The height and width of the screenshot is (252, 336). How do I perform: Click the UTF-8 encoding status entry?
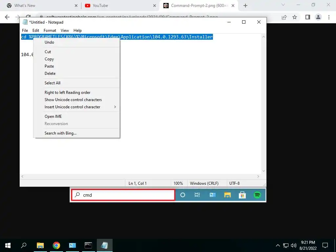coord(234,183)
